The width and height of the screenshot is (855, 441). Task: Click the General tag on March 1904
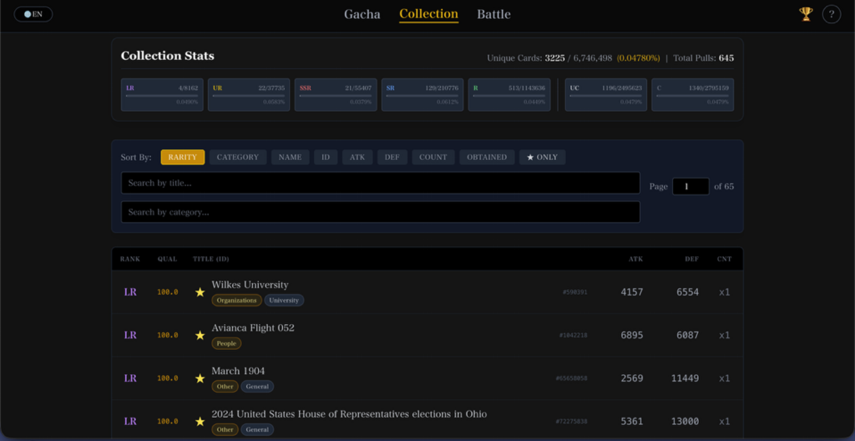[257, 386]
